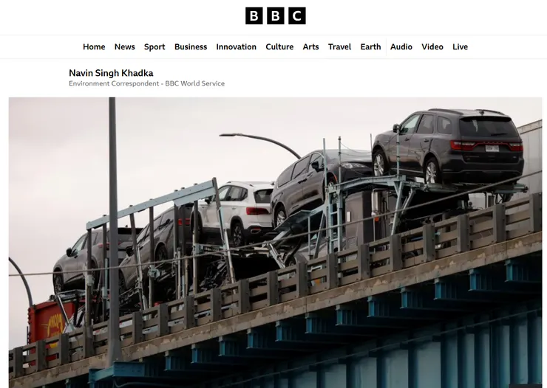Open the Travel section

339,46
